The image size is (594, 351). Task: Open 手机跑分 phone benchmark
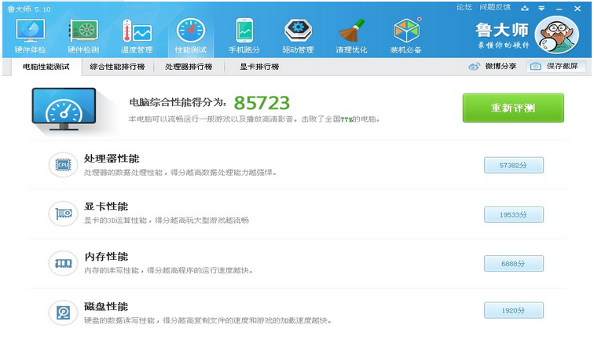coord(244,36)
